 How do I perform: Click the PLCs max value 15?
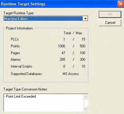(x=83, y=39)
